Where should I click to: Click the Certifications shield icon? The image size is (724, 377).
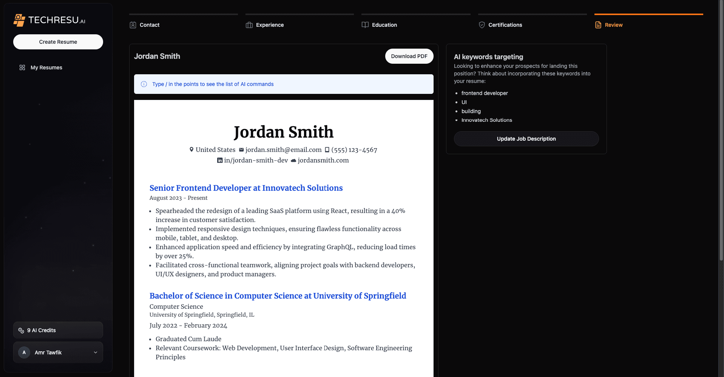click(x=482, y=25)
